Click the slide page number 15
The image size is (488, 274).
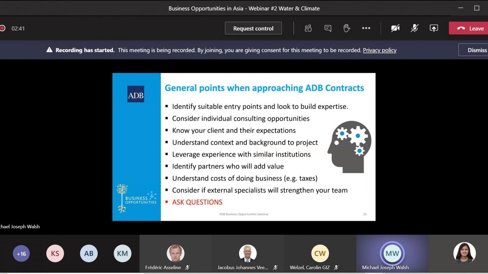[365, 214]
